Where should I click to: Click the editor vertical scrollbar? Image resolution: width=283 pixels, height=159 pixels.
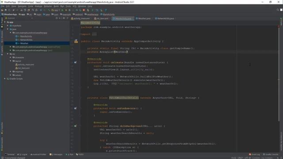point(279,74)
